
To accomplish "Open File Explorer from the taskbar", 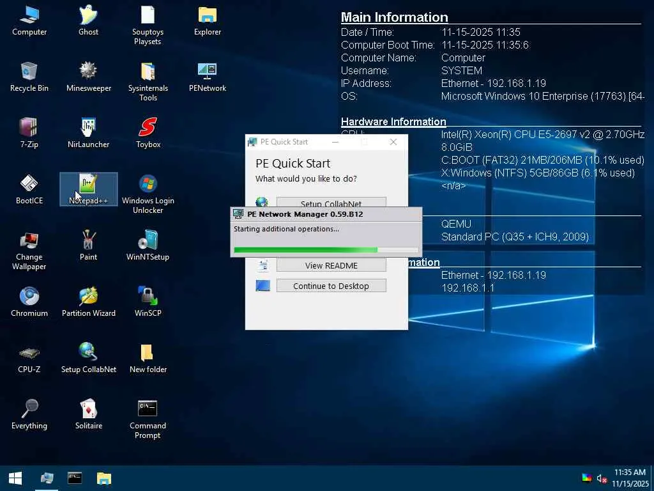I will pyautogui.click(x=104, y=478).
